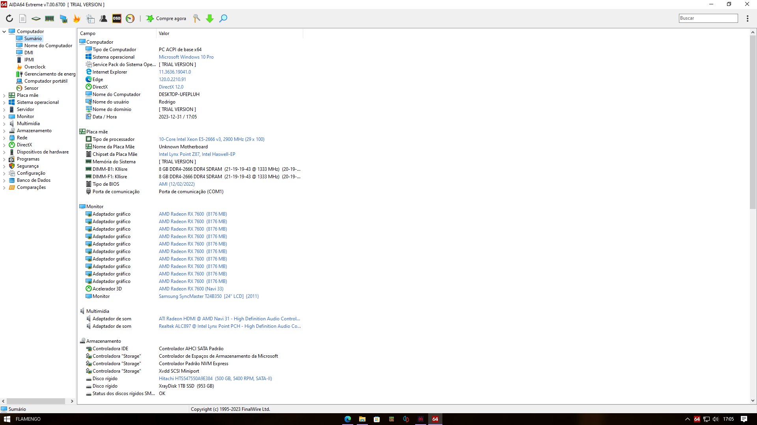Open 10-Core Intel Xeon E5-2666 v3 link
757x425 pixels.
(211, 139)
